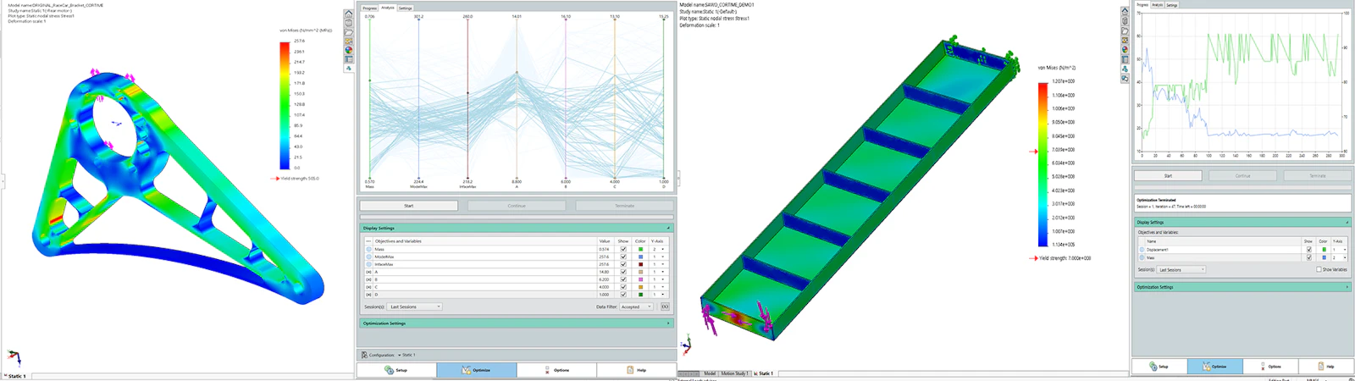Change the green color swatch for Mass
The width and height of the screenshot is (1355, 381).
tap(641, 249)
